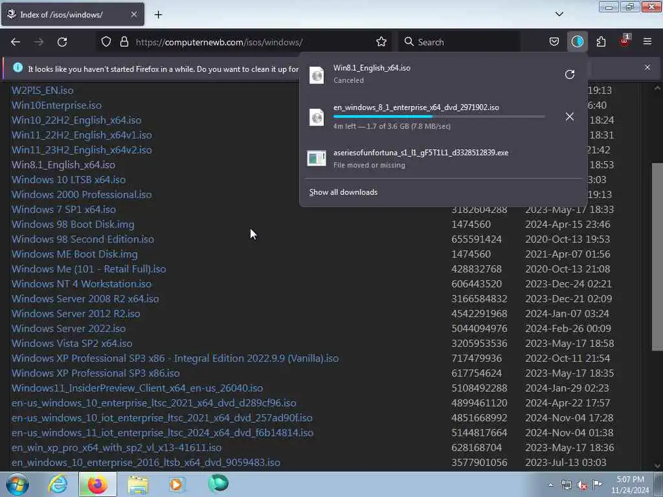Open a new browser tab

(158, 15)
